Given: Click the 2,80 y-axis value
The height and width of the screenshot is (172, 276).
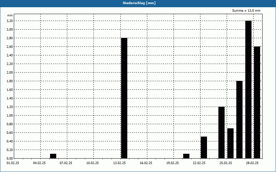Looking at the screenshot, I should tap(10, 38).
